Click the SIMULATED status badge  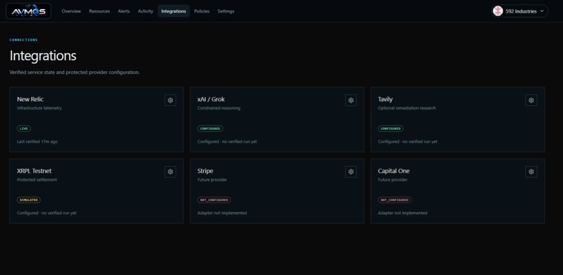coord(29,200)
